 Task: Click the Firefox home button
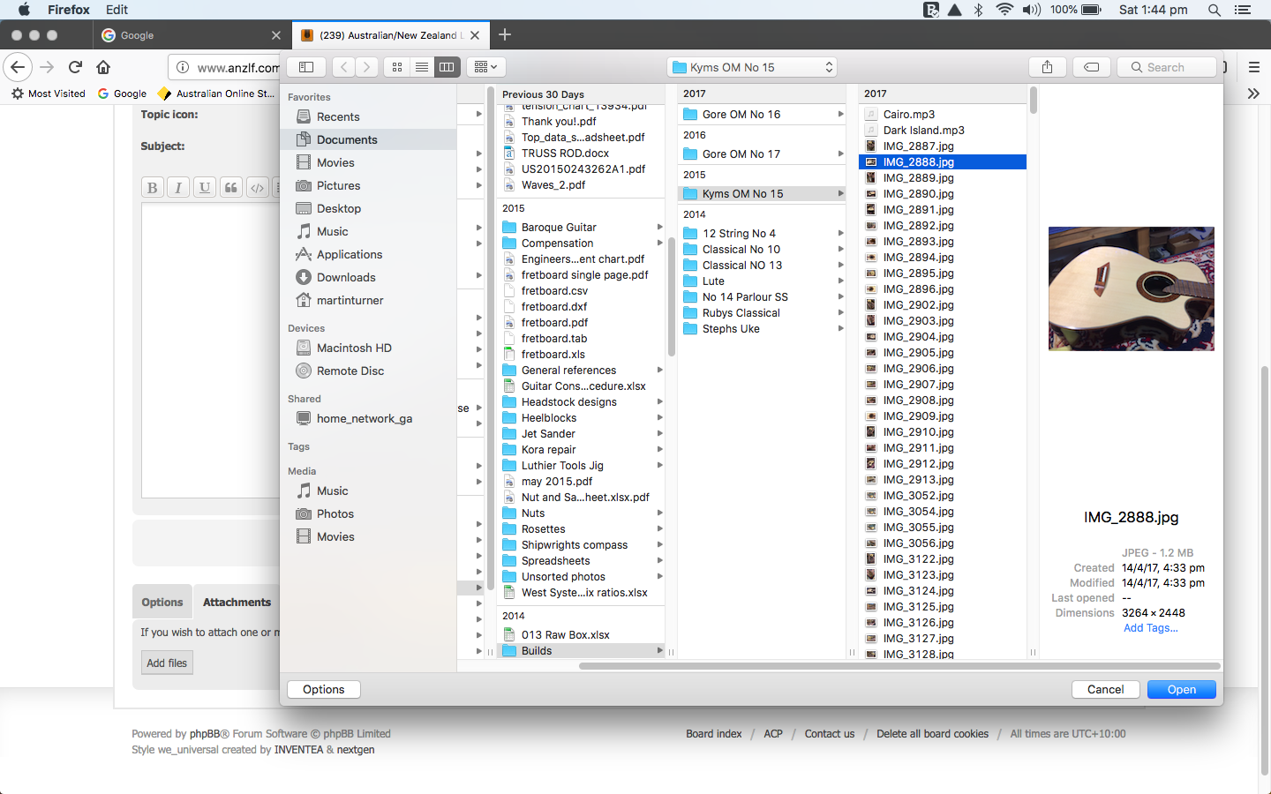point(103,67)
